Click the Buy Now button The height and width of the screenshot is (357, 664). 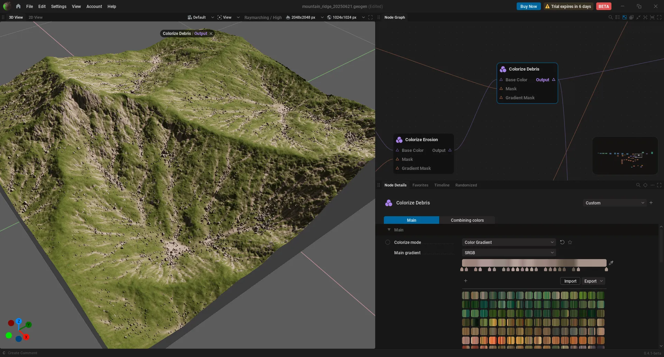528,6
